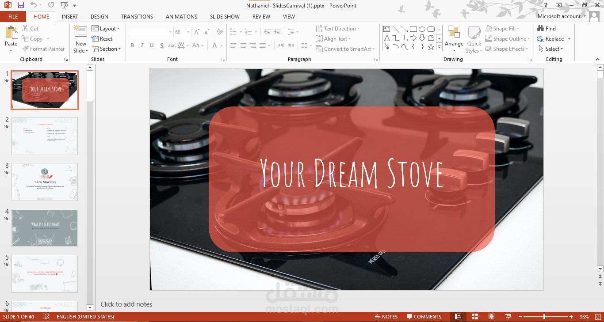Viewport: 604px width, 322px height.
Task: Switch to the INSERT tab
Action: click(x=70, y=17)
